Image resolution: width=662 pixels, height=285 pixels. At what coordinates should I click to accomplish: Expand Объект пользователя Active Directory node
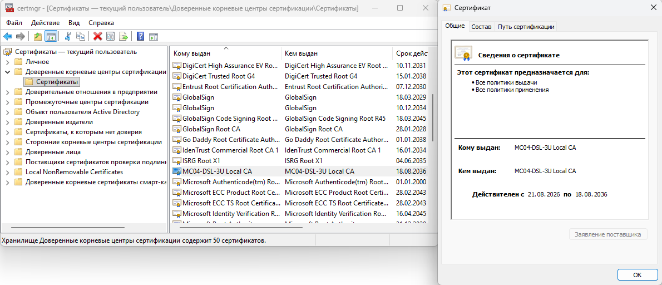pos(7,112)
